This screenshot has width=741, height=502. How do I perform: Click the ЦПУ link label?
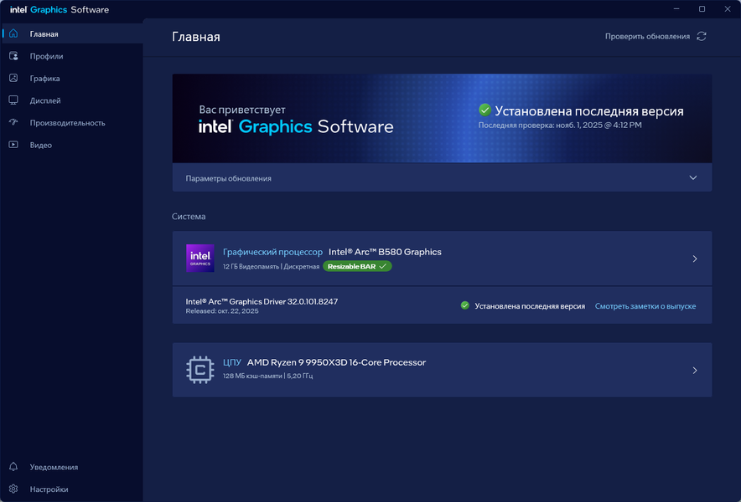coord(232,362)
